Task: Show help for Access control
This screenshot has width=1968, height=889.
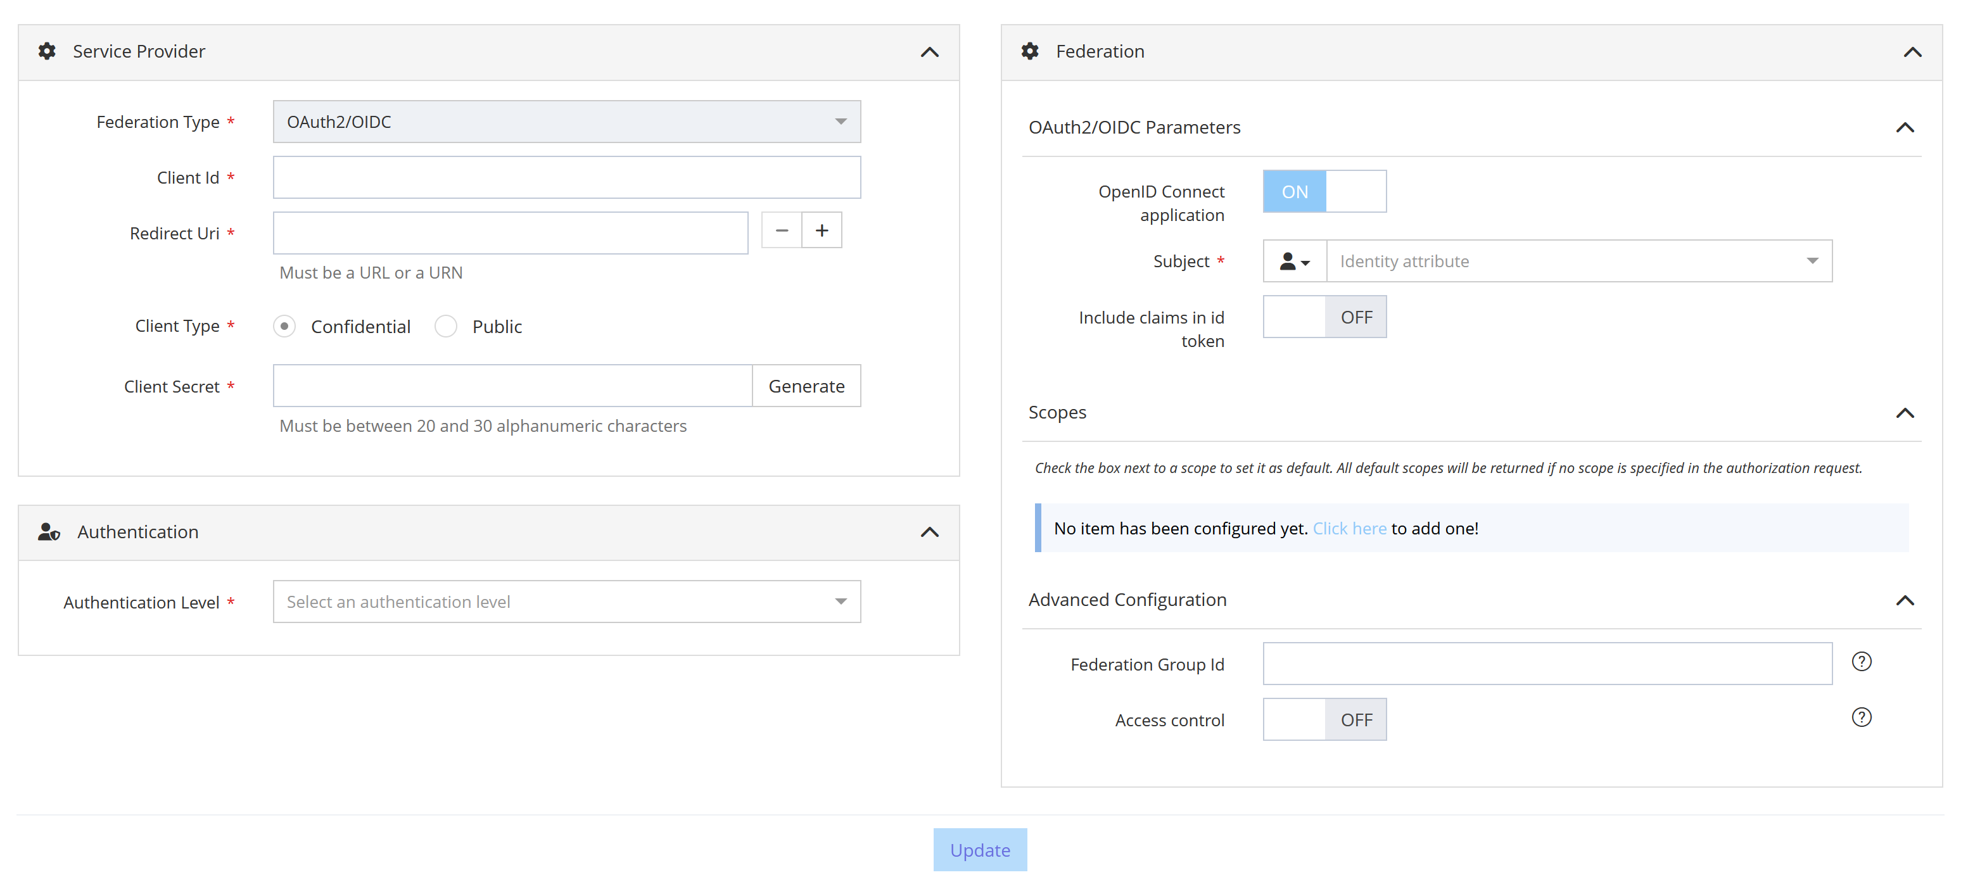Action: pyautogui.click(x=1861, y=717)
